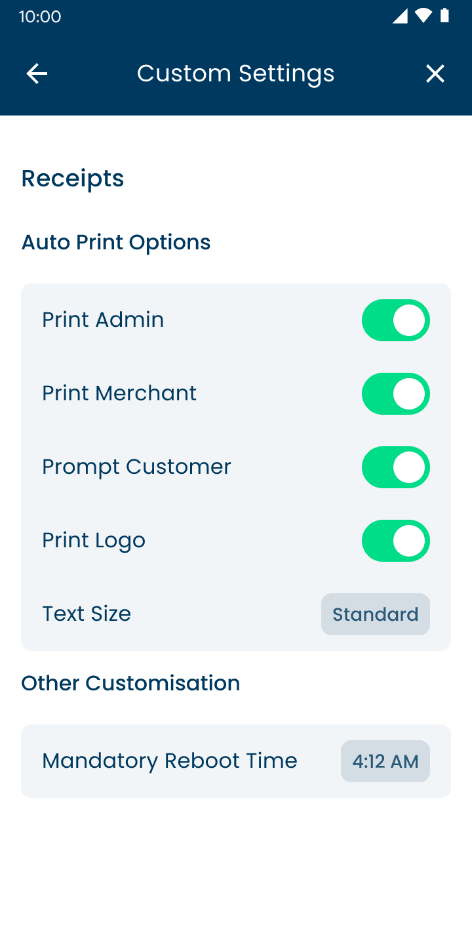Close the Custom Settings screen
The width and height of the screenshot is (472, 945).
tap(435, 73)
